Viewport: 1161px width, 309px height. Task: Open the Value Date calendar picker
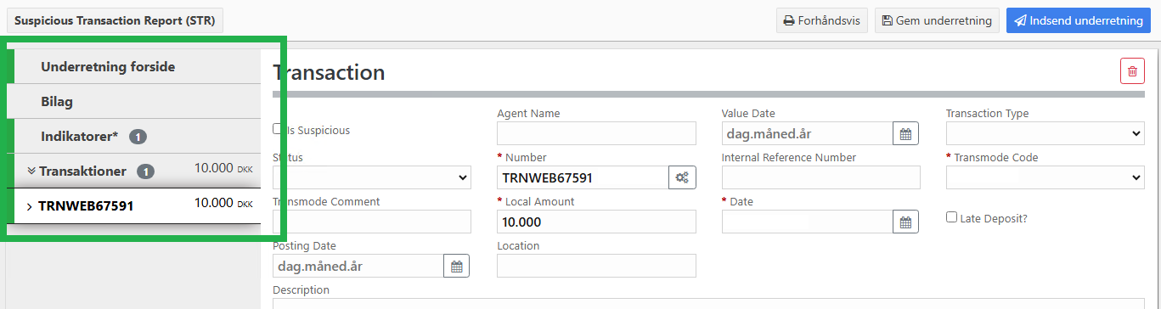click(x=905, y=134)
